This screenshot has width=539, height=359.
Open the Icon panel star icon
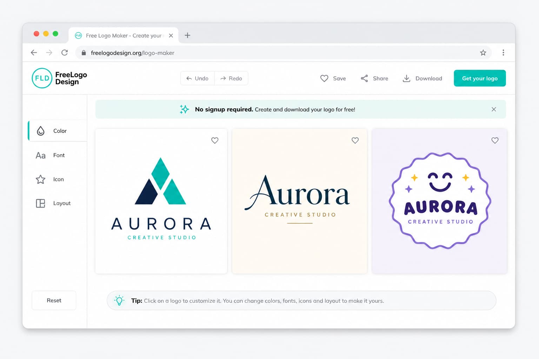point(41,179)
